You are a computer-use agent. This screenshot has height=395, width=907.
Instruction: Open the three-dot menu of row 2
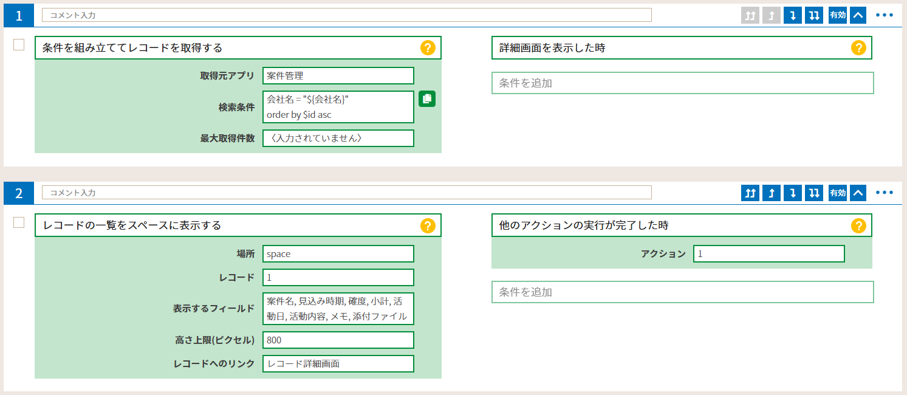pyautogui.click(x=884, y=193)
